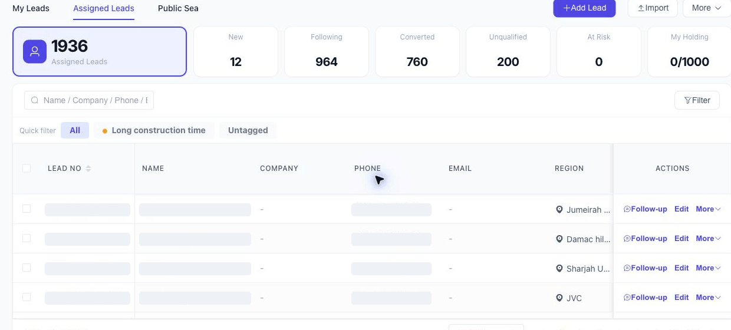
Task: Toggle the select-all checkbox in the table header
Action: tap(27, 168)
